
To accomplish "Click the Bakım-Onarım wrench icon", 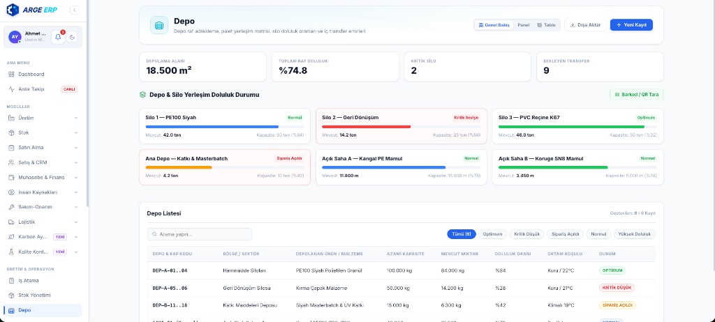I will pos(11,207).
